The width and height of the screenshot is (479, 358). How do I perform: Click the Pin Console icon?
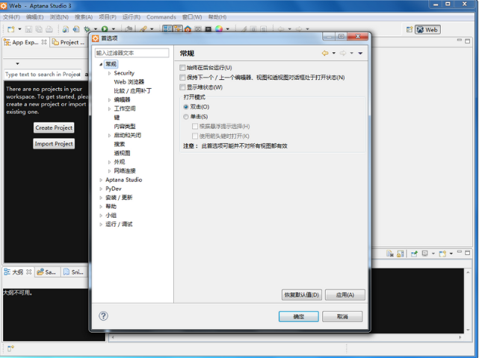[414, 254]
